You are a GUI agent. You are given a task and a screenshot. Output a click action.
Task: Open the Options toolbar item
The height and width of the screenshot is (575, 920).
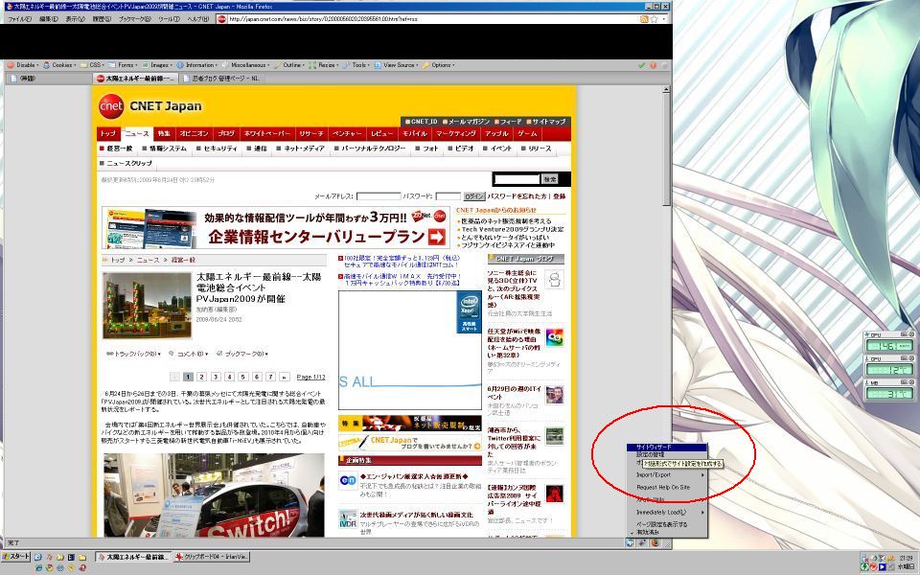click(439, 65)
